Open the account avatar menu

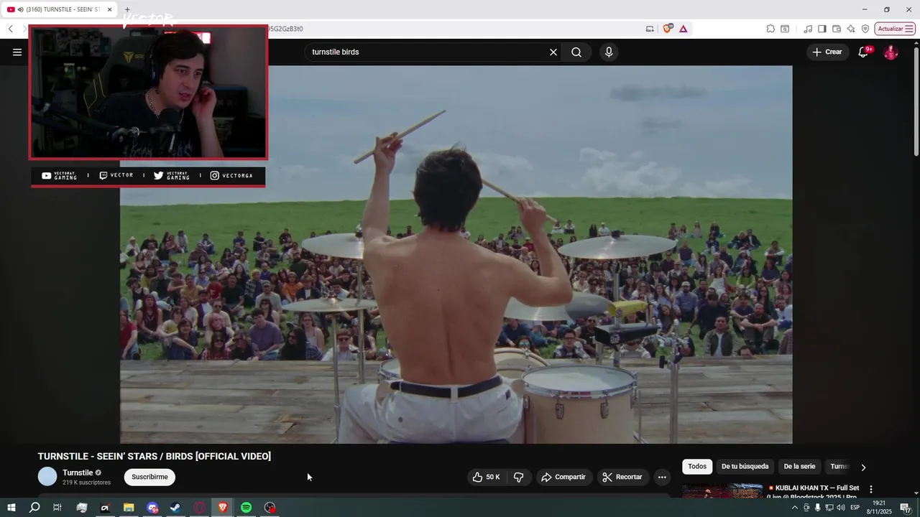(x=891, y=52)
